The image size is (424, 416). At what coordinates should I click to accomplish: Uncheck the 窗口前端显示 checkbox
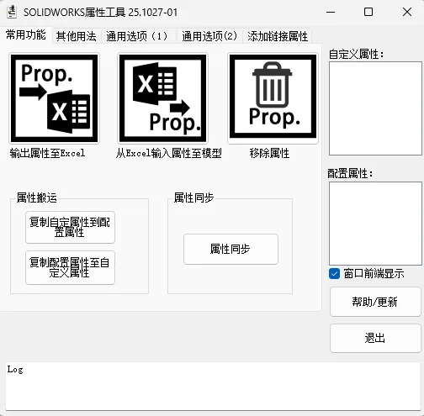334,274
